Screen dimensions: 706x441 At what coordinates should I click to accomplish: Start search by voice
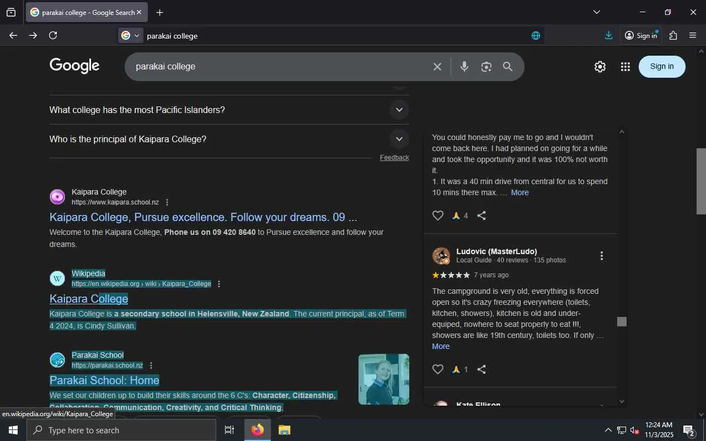tap(464, 67)
